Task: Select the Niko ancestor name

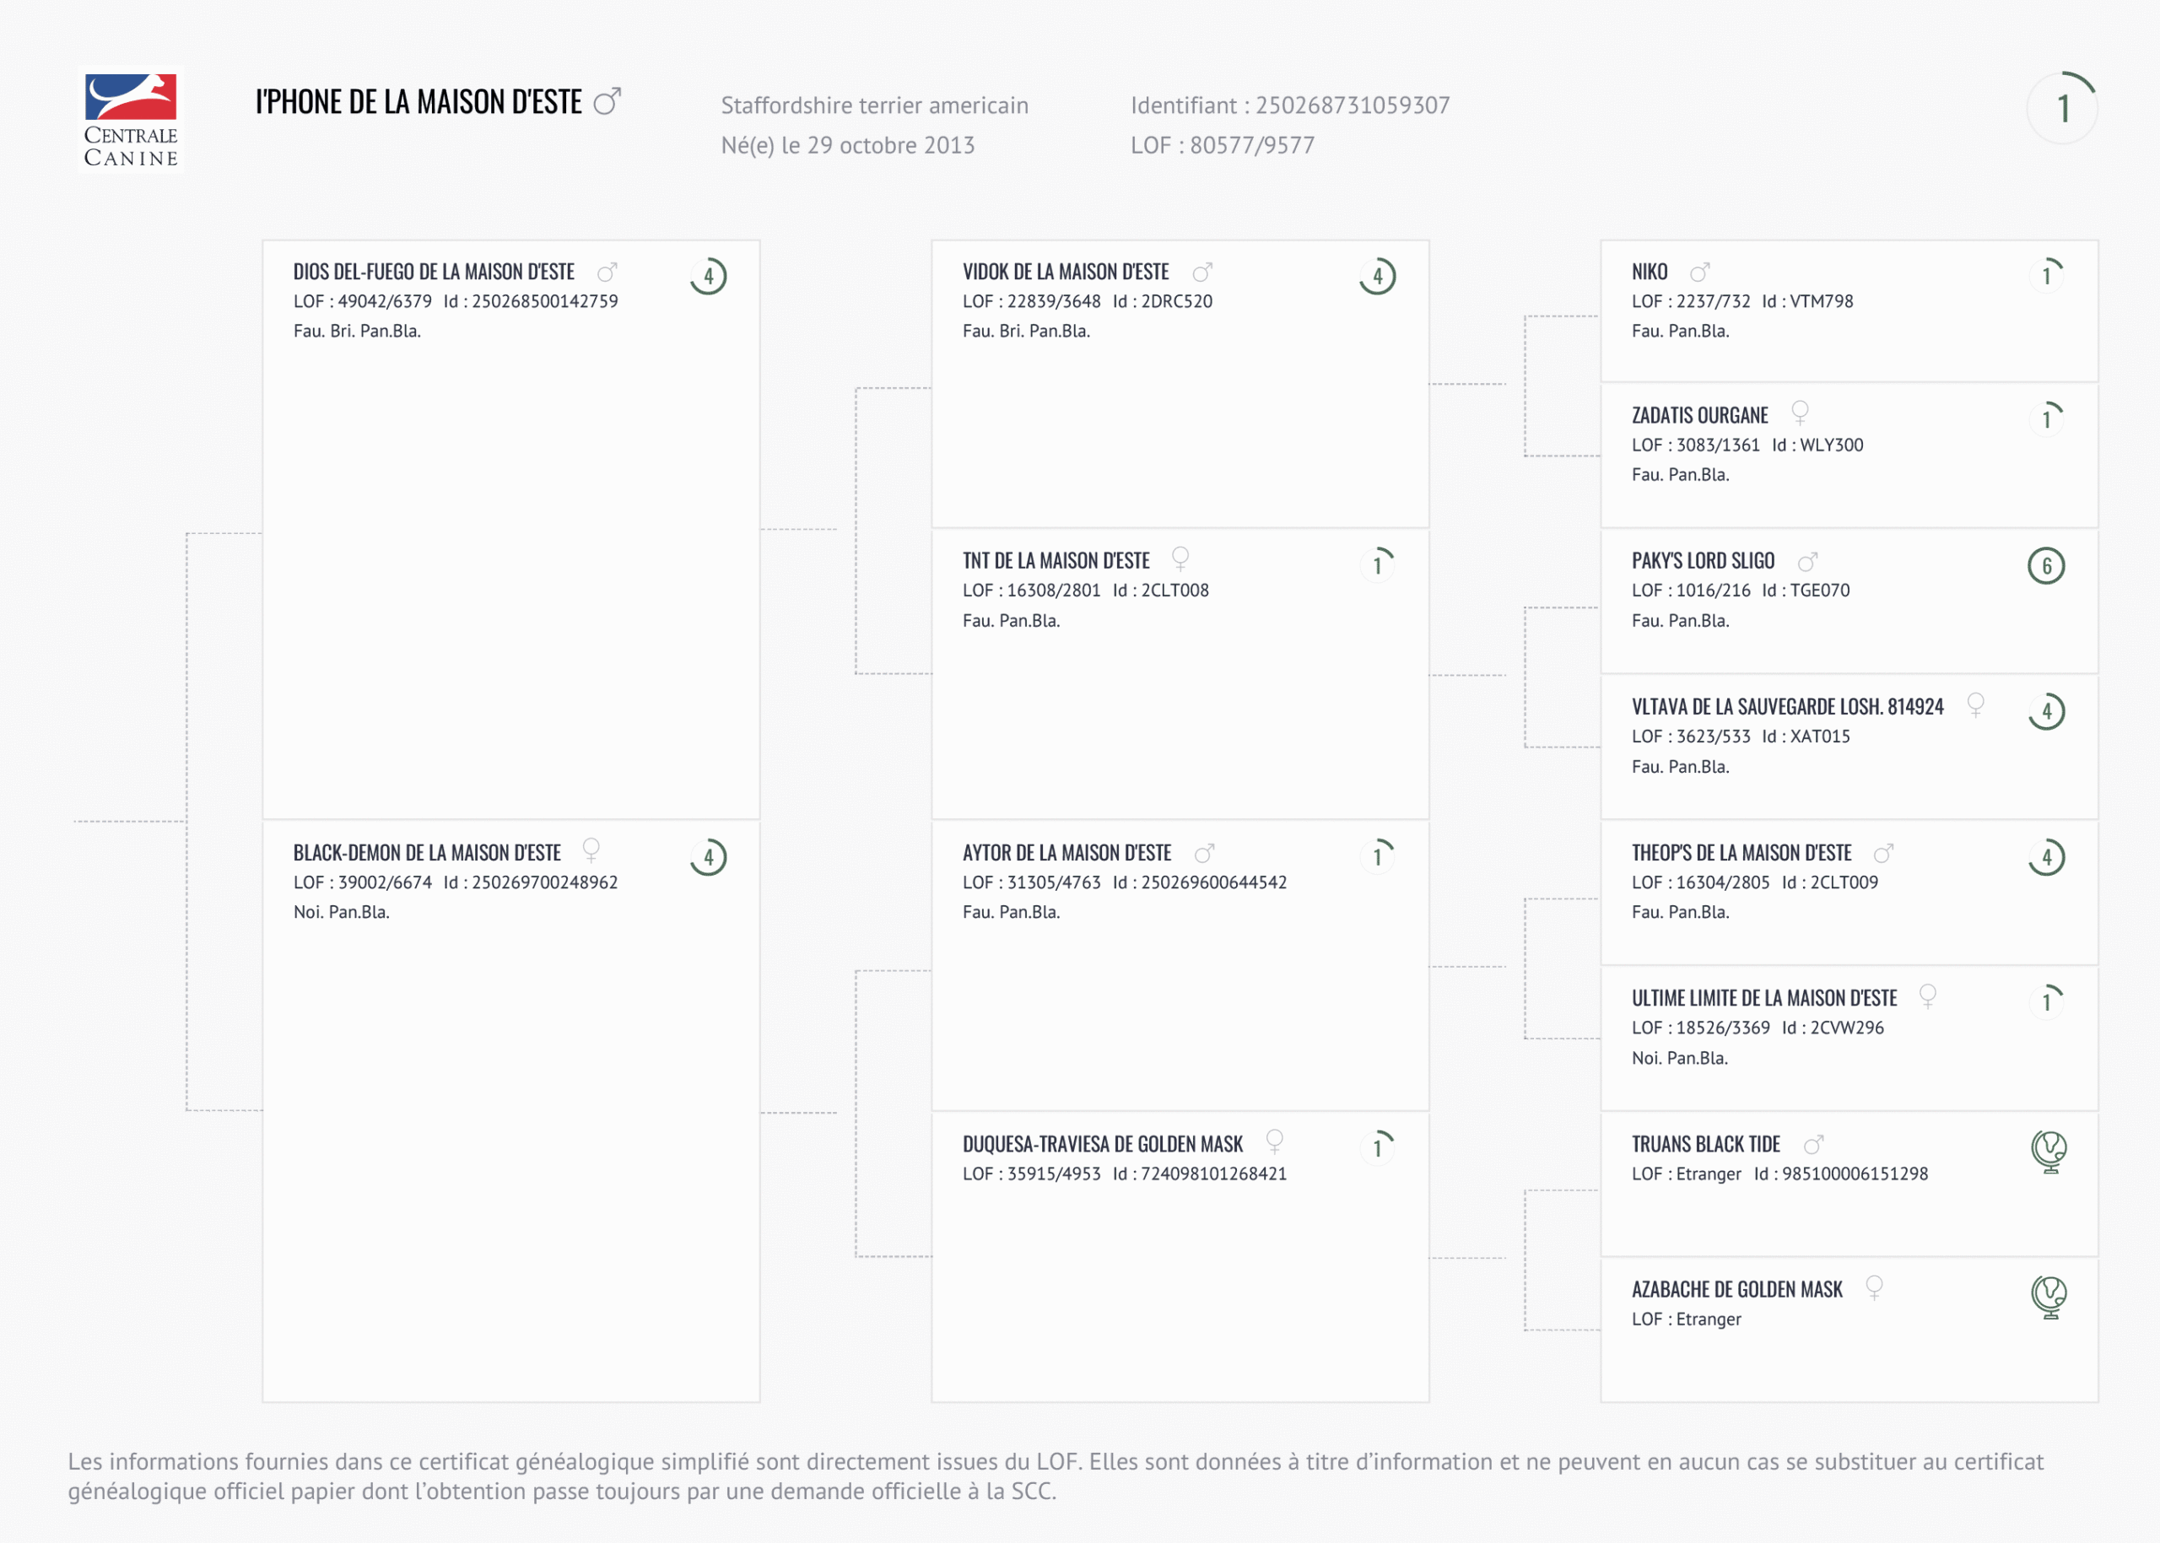Action: [1649, 272]
